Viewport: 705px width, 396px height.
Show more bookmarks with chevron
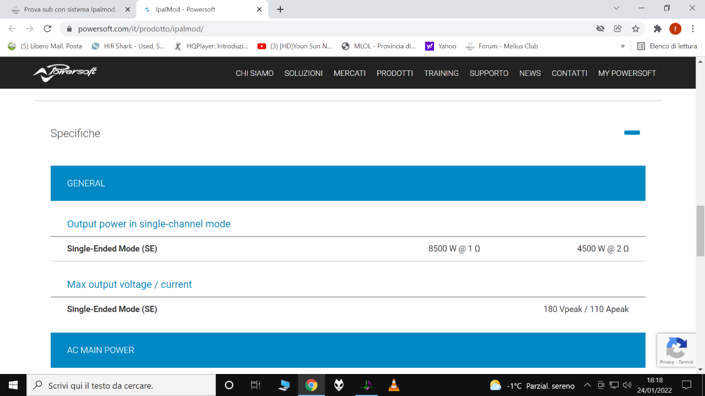pyautogui.click(x=623, y=46)
